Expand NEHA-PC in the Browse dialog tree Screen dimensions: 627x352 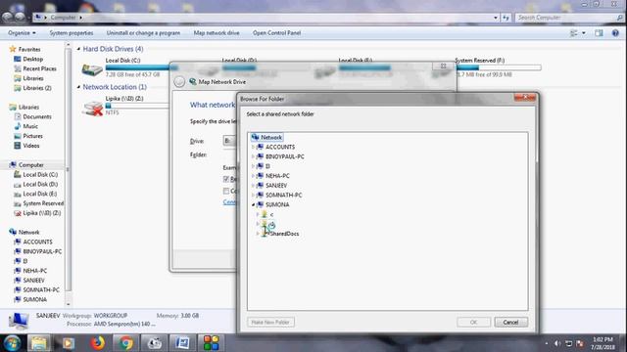coord(253,176)
